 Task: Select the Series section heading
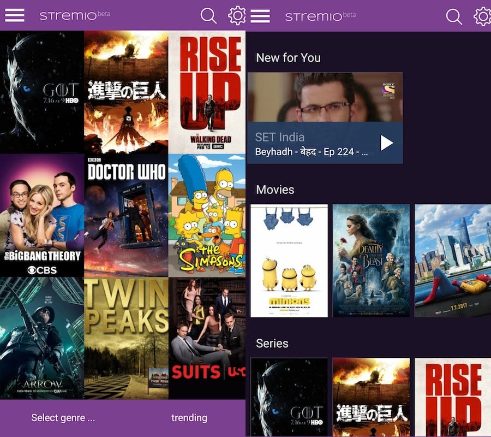pos(272,343)
